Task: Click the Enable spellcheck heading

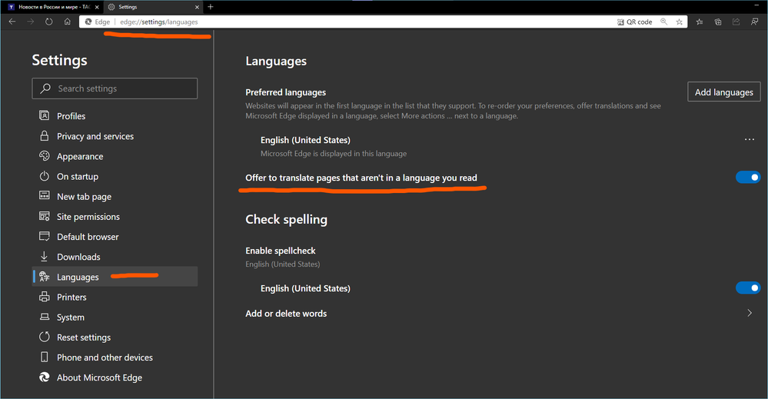Action: point(281,251)
